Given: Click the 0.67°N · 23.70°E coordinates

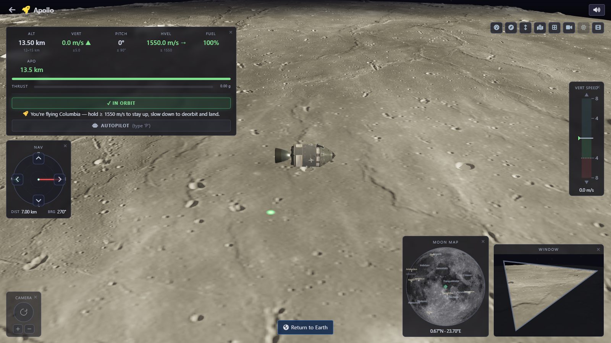Looking at the screenshot, I should [446, 331].
